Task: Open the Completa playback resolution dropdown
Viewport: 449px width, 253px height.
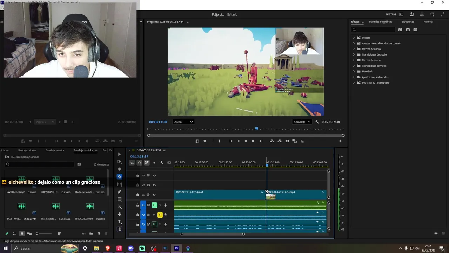Action: (x=302, y=122)
